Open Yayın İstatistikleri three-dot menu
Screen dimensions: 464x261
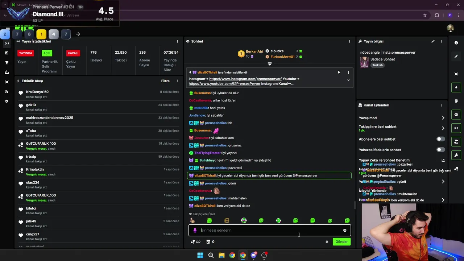coord(177,41)
